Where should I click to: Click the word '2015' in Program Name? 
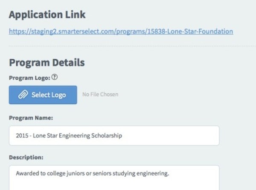pyautogui.click(x=21, y=136)
